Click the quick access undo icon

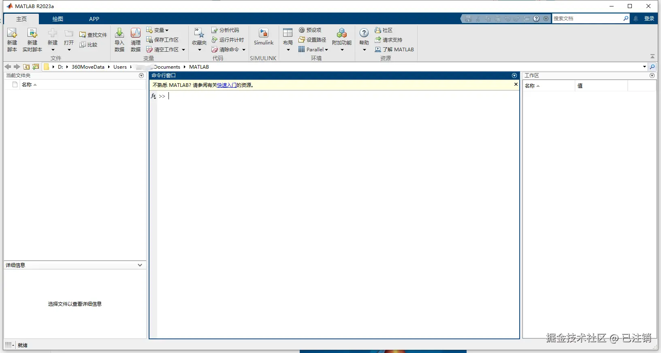pyautogui.click(x=507, y=19)
